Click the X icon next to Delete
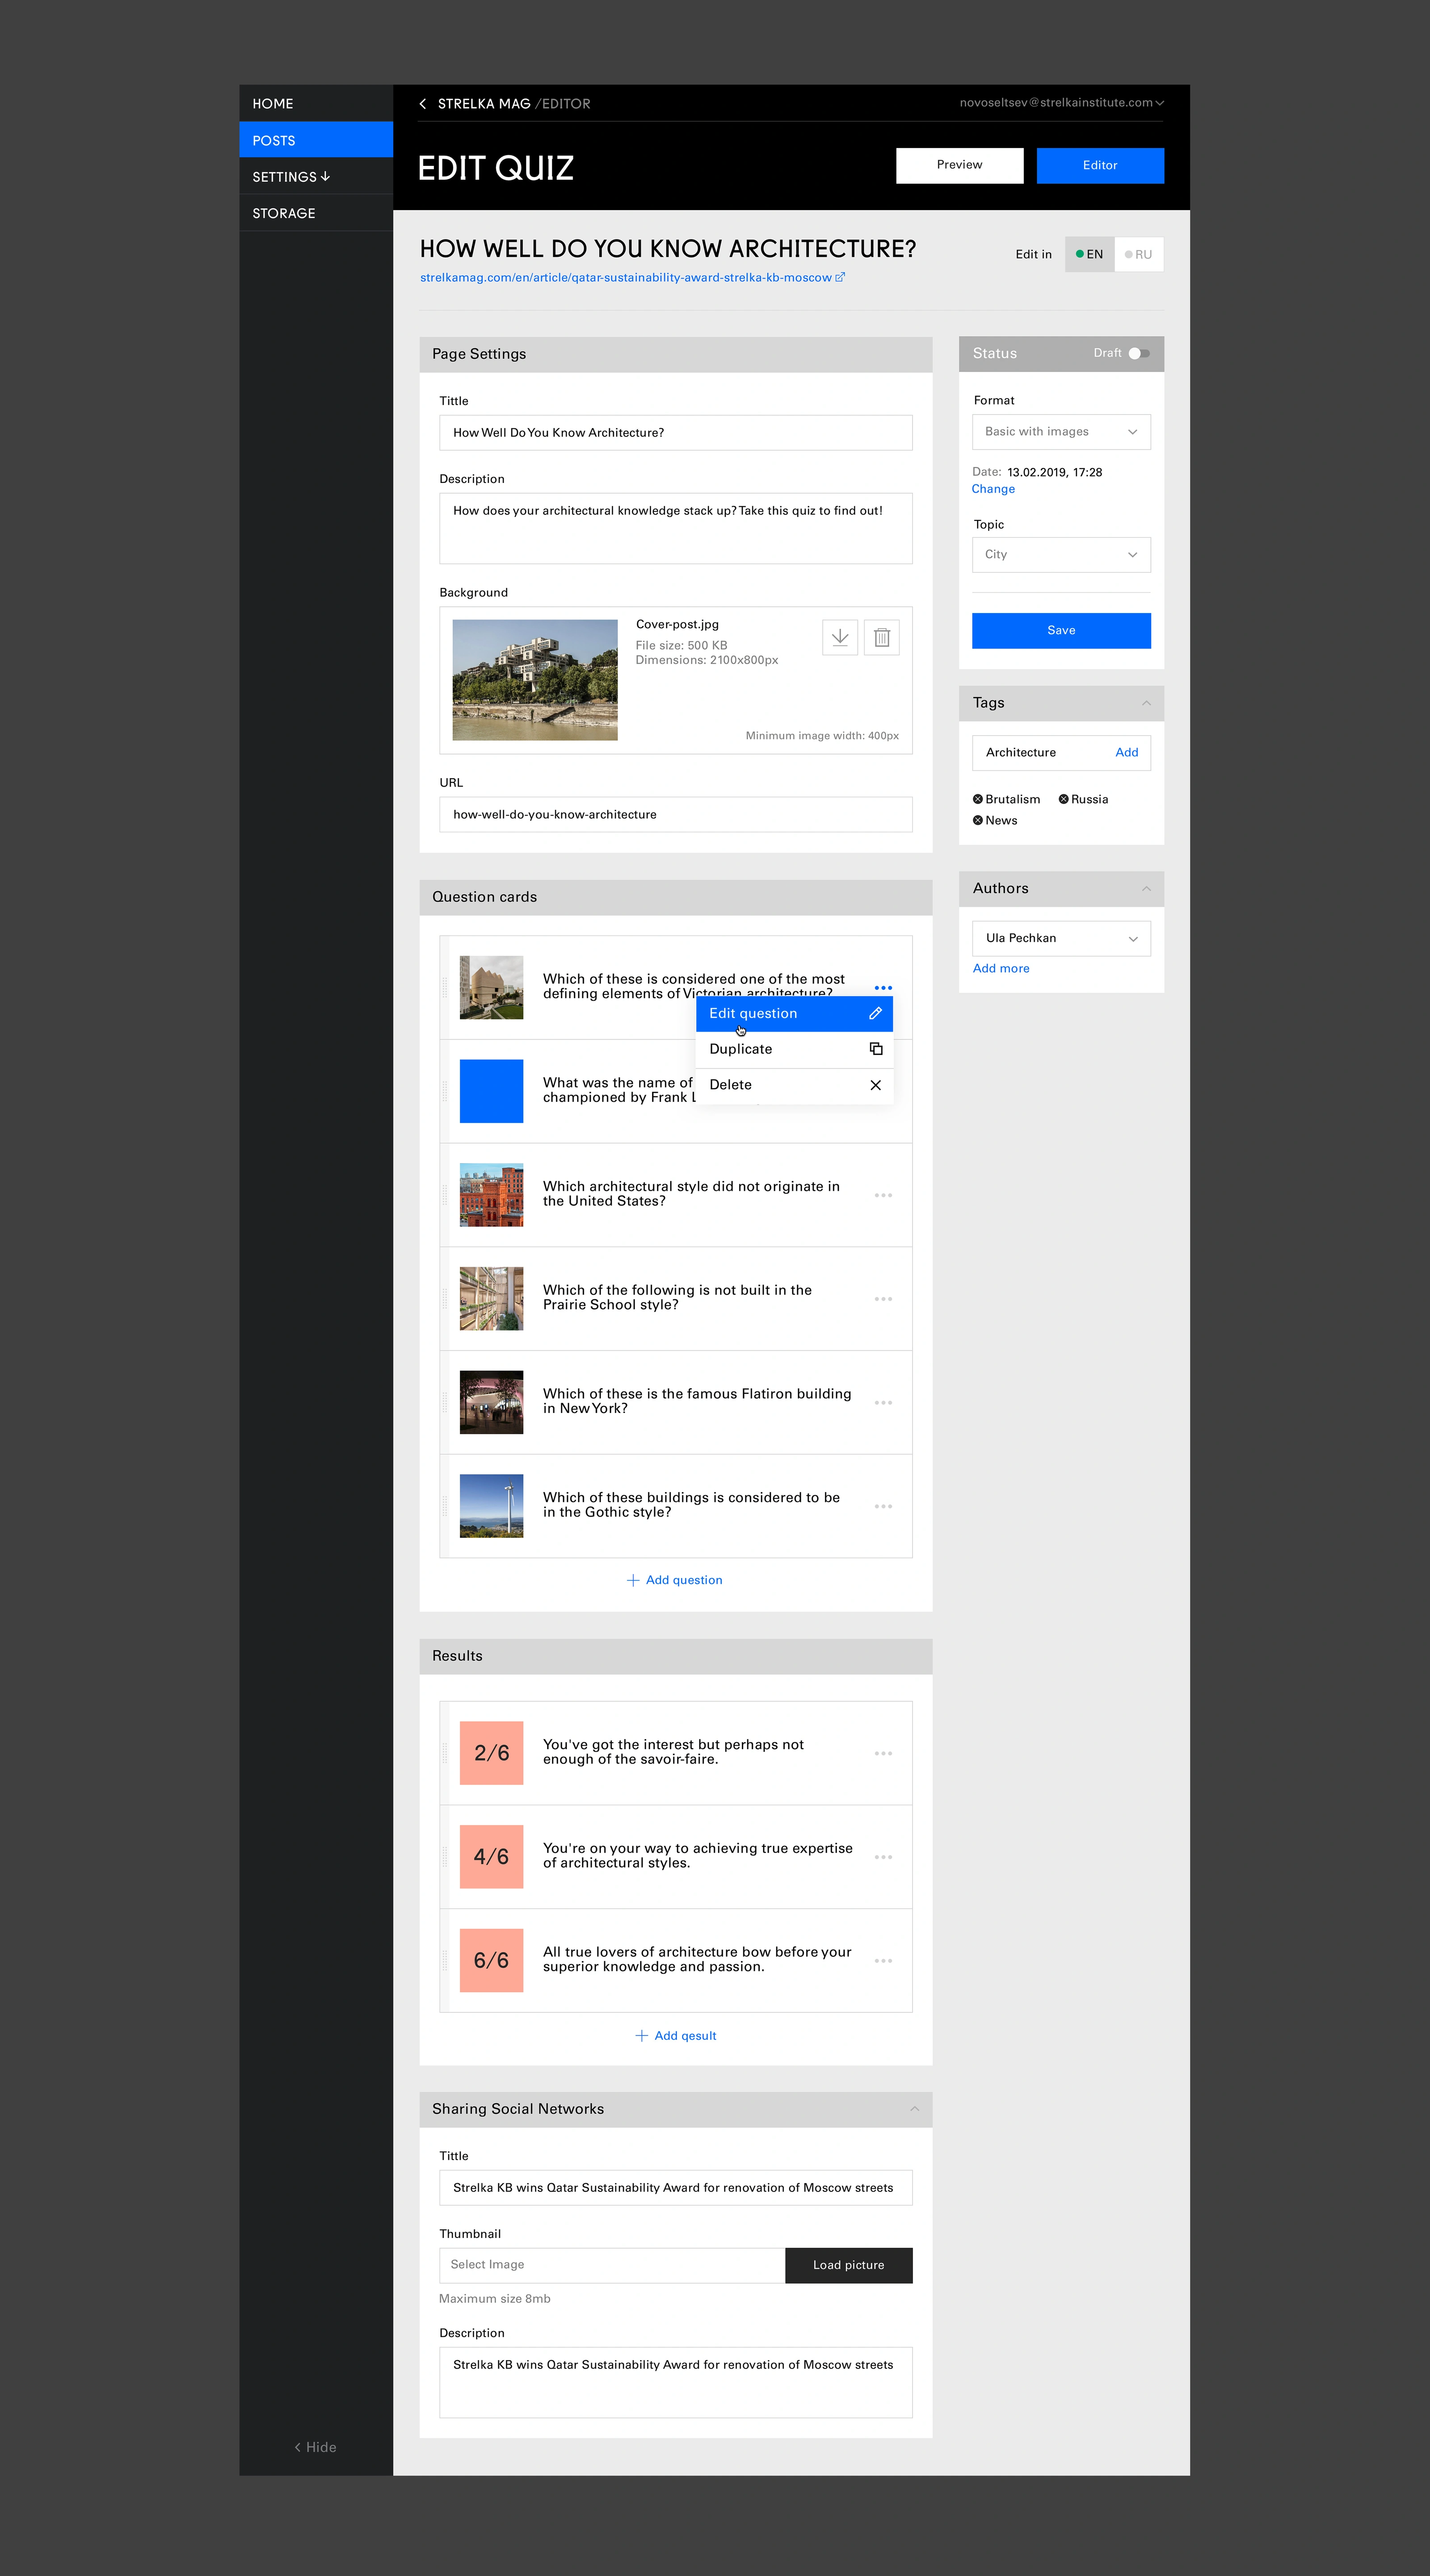The height and width of the screenshot is (2576, 1430). (x=875, y=1085)
